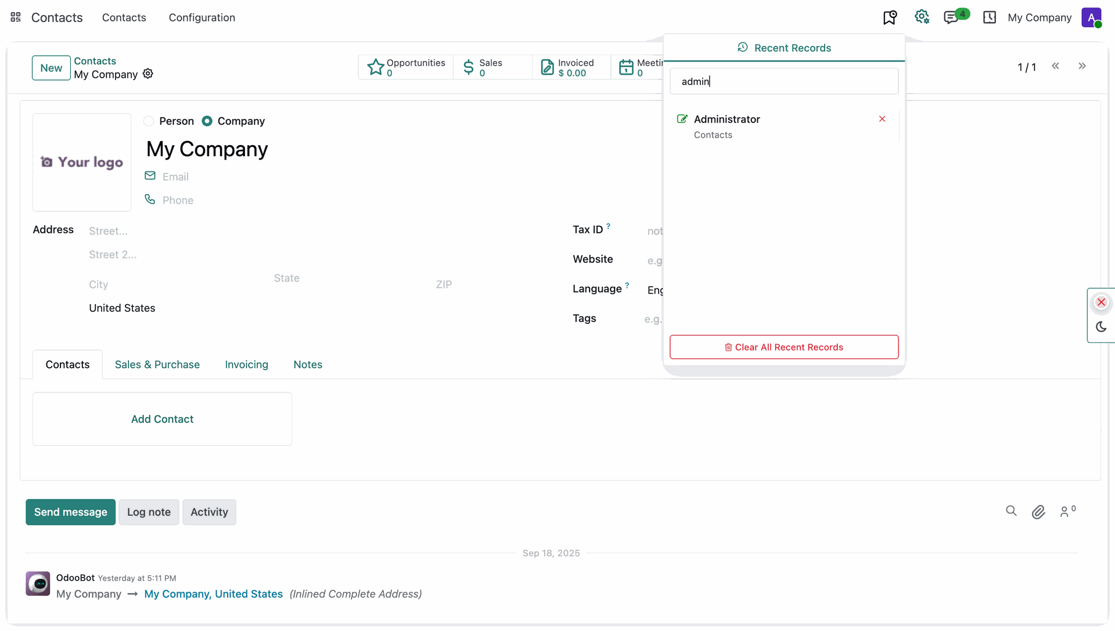Click the recent records search field
Viewport: 1115px width, 631px height.
point(783,81)
